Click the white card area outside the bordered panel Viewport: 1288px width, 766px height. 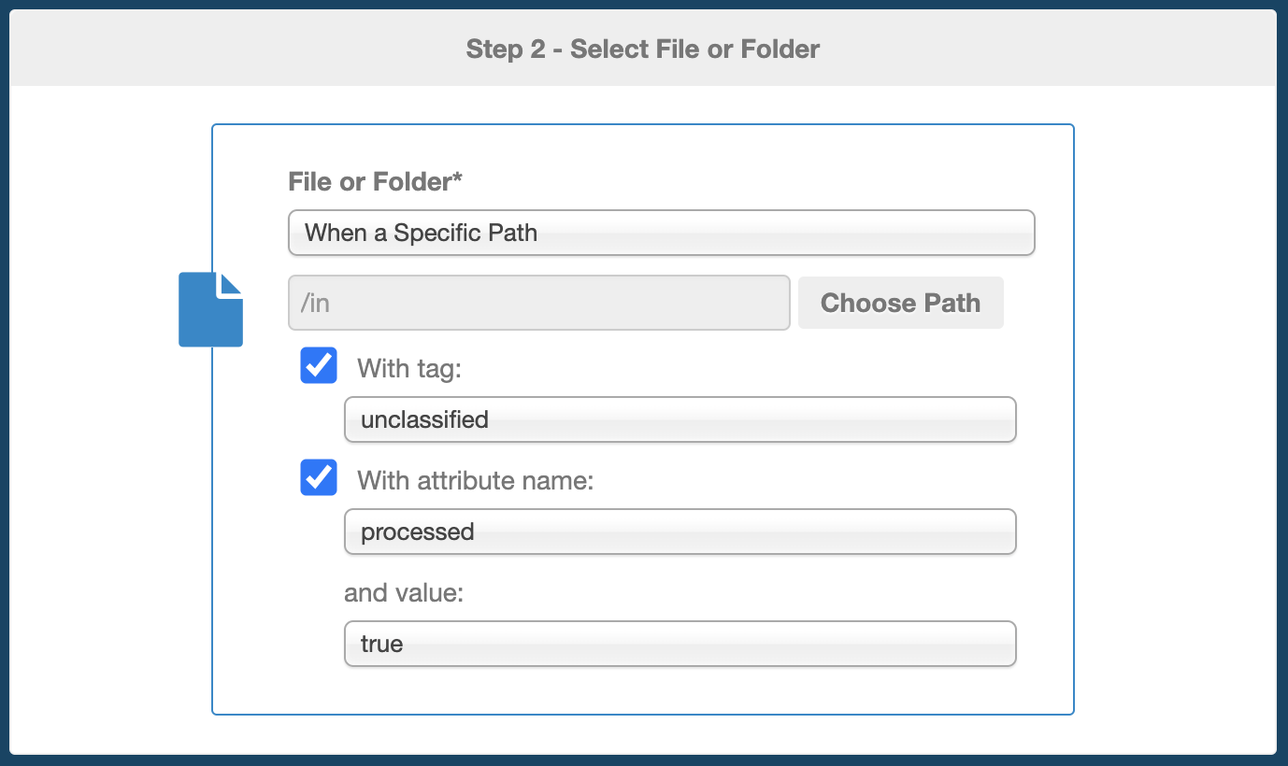point(1178,420)
